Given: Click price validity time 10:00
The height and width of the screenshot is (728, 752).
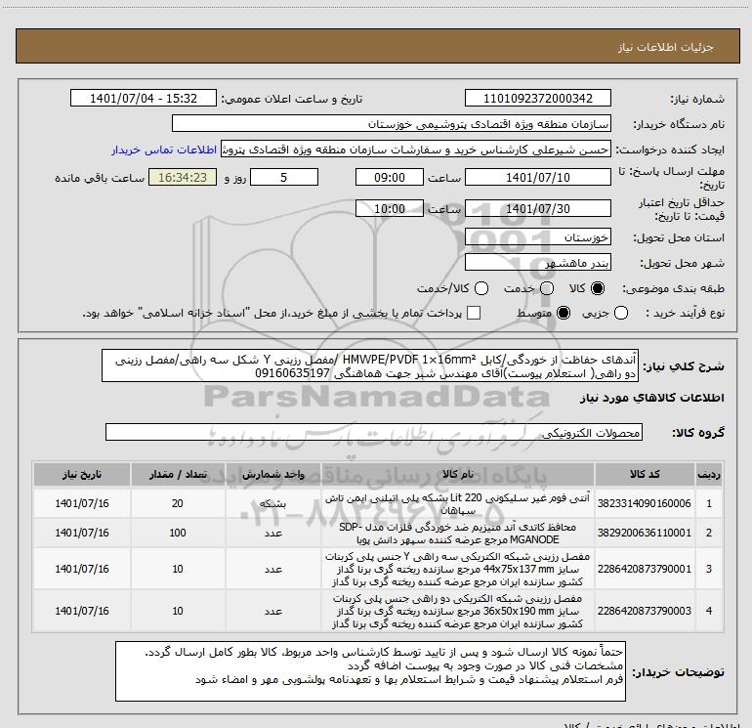Looking at the screenshot, I should point(390,209).
